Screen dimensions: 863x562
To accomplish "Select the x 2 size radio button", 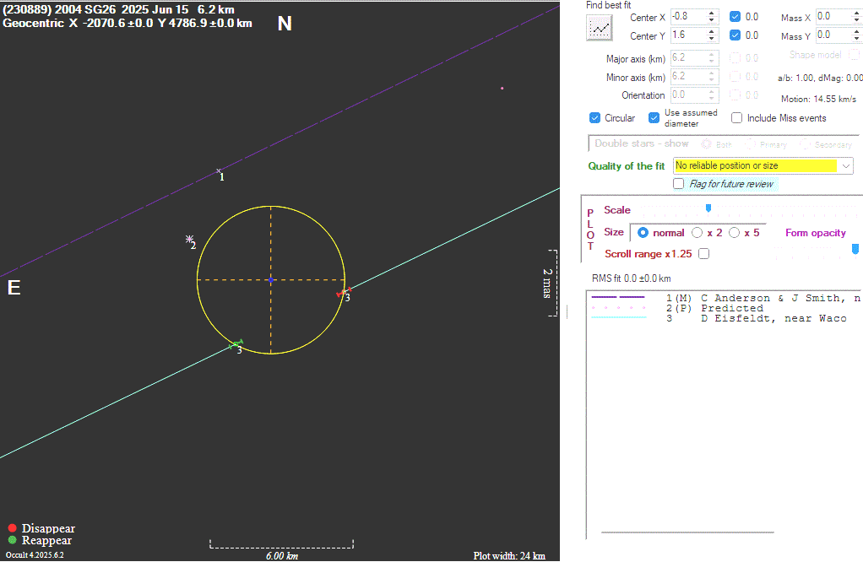I will point(697,233).
